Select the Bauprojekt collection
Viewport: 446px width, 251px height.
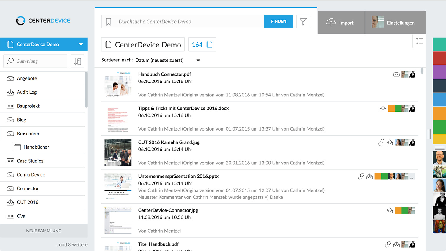43,106
